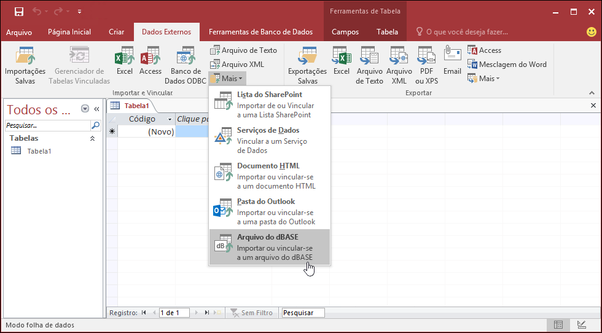Export by Email
602x333 pixels.
[x=452, y=61]
